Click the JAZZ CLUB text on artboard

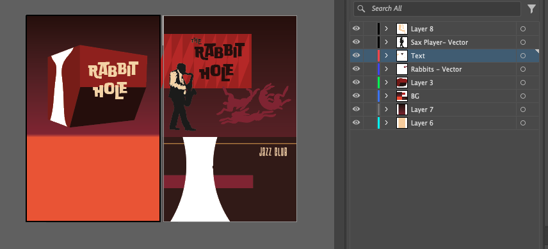[x=273, y=152]
